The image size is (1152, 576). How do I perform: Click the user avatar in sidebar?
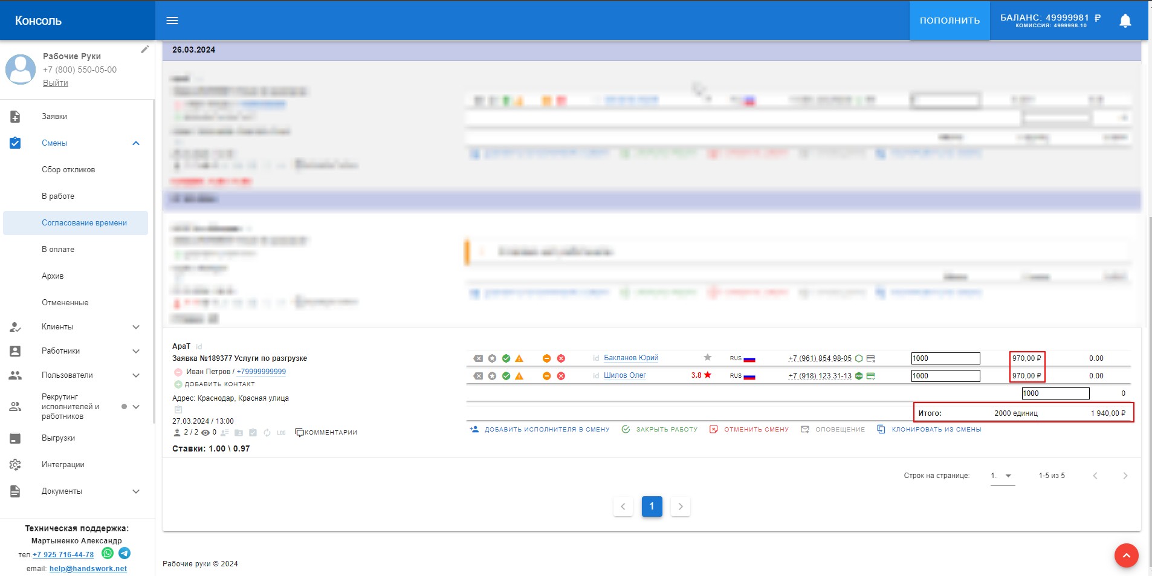21,70
